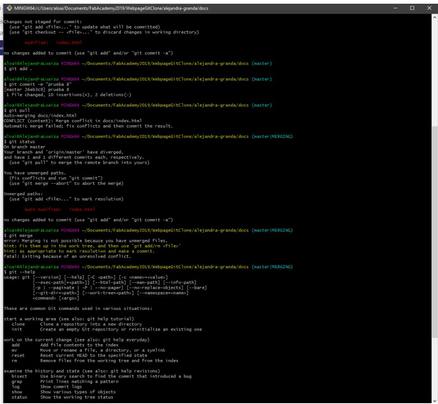Click the '$ git --help' command line
438x404 pixels.
pyautogui.click(x=19, y=272)
